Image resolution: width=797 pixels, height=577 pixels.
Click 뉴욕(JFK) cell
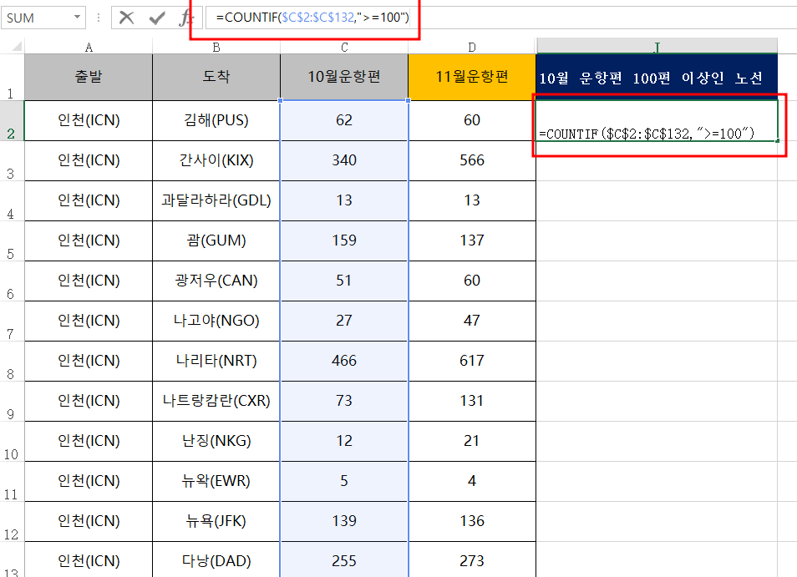click(x=216, y=522)
